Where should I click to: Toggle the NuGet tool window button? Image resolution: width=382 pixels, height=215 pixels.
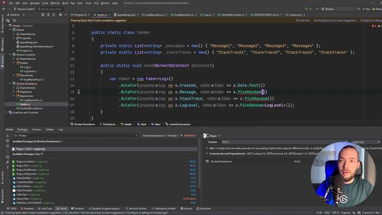pos(61,208)
